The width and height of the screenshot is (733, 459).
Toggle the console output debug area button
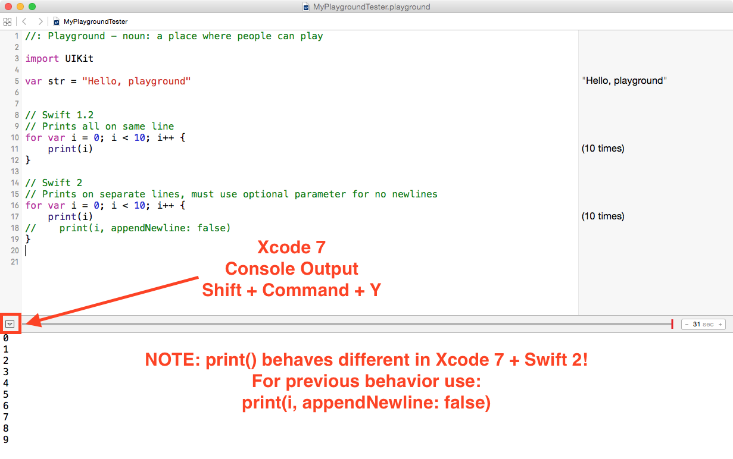10,324
